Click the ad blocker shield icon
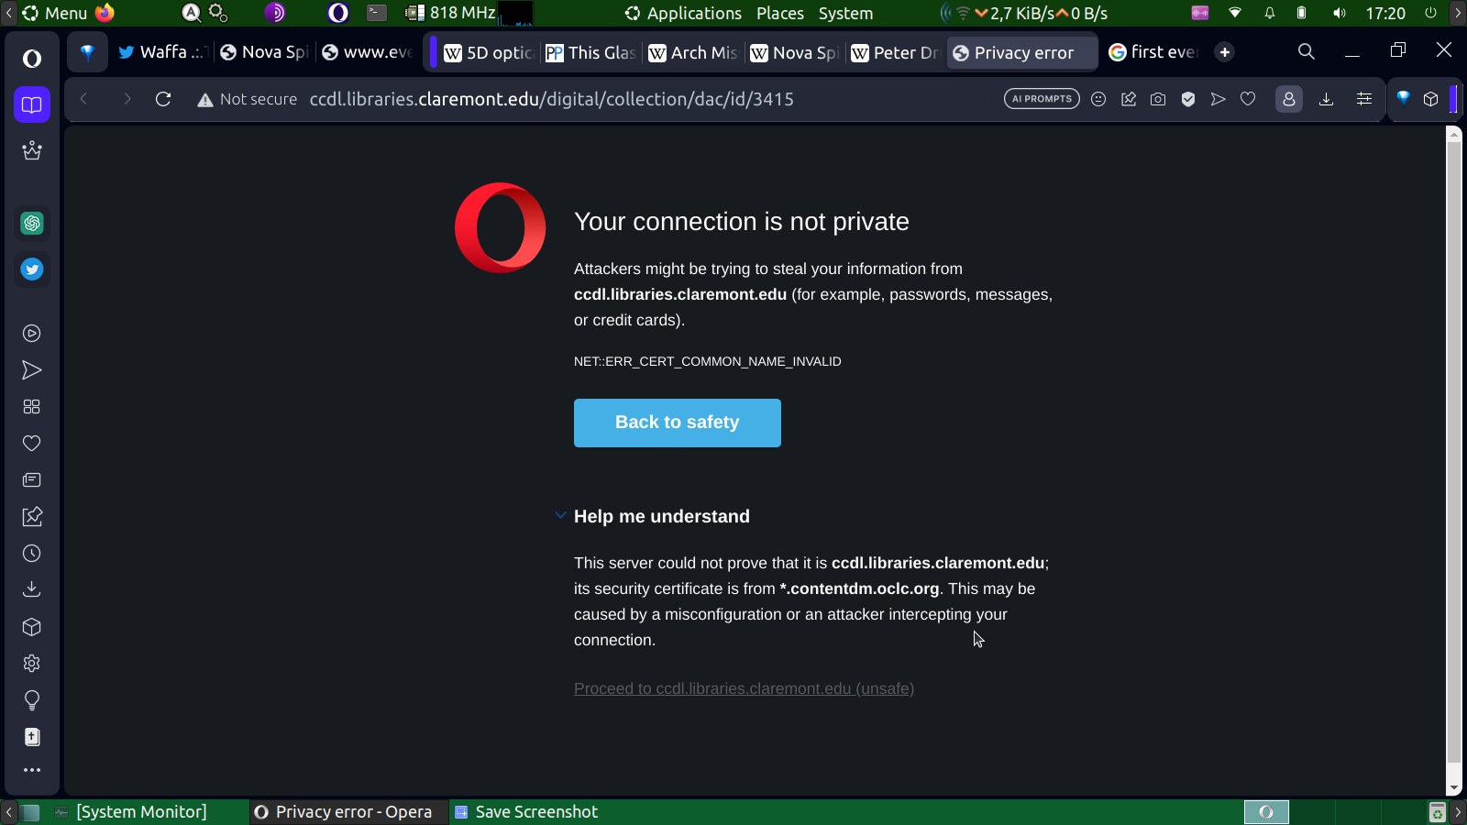This screenshot has height=825, width=1467. [1188, 99]
